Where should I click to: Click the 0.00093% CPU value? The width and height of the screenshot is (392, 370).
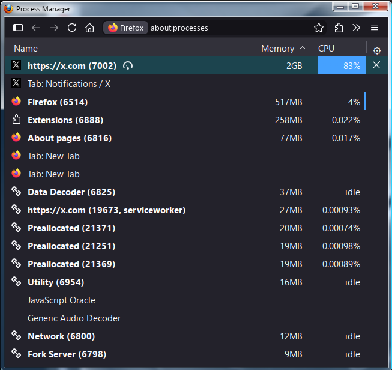point(341,210)
